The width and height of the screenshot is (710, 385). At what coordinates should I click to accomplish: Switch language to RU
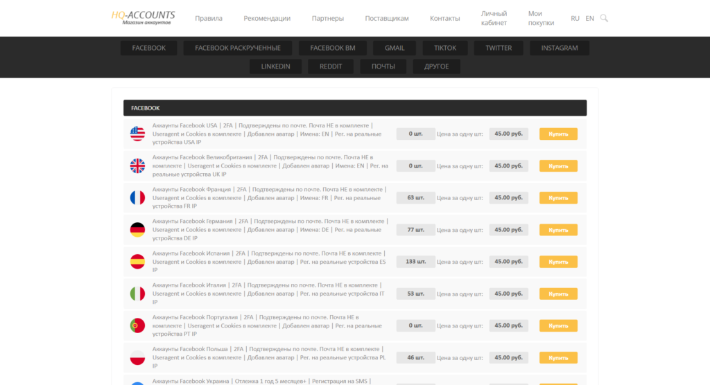click(575, 18)
